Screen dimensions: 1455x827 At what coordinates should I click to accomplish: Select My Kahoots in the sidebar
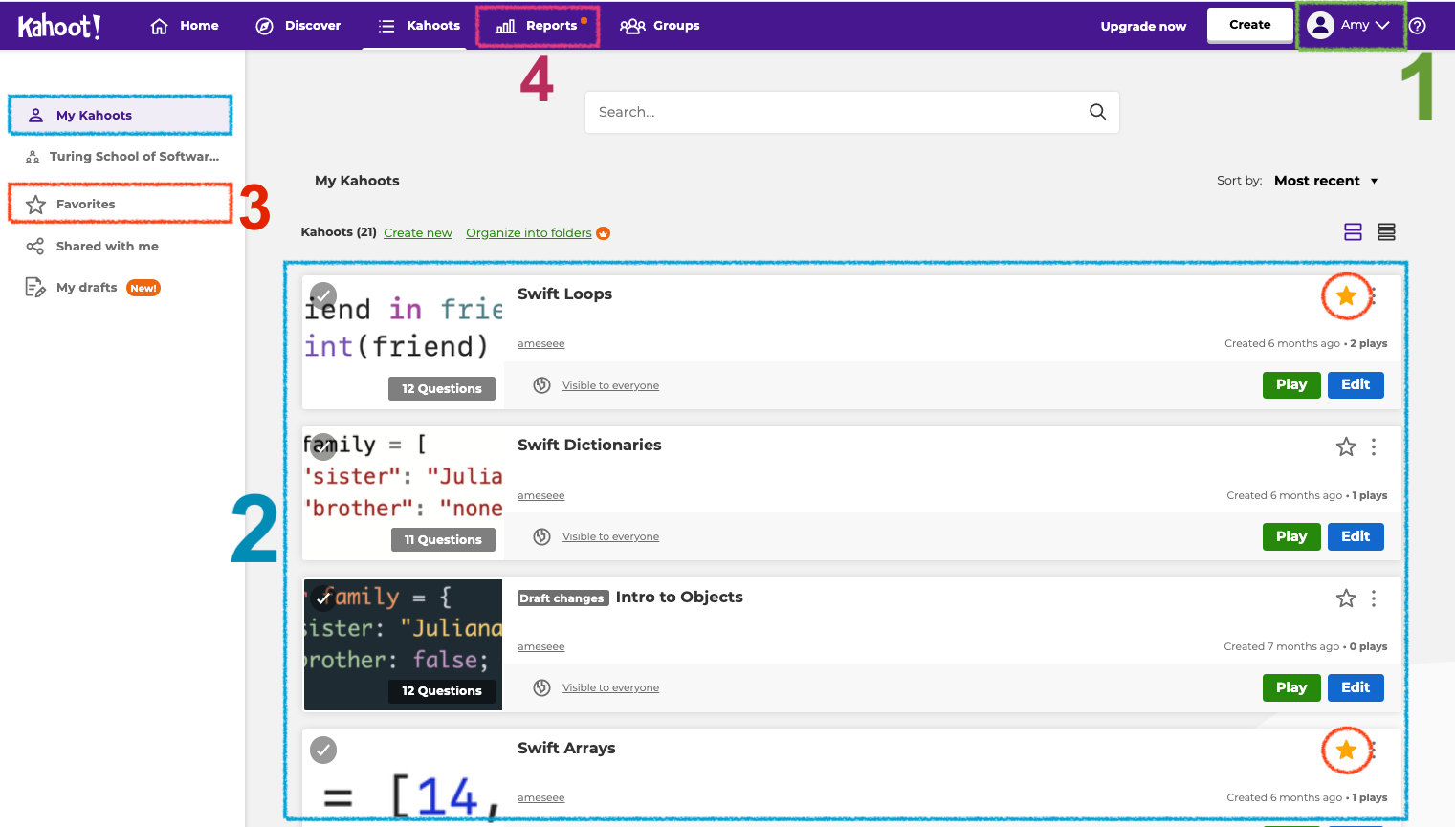click(x=121, y=115)
